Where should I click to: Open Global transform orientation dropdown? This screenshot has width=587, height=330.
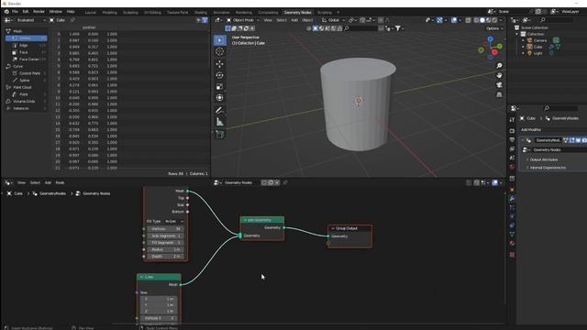[x=333, y=20]
